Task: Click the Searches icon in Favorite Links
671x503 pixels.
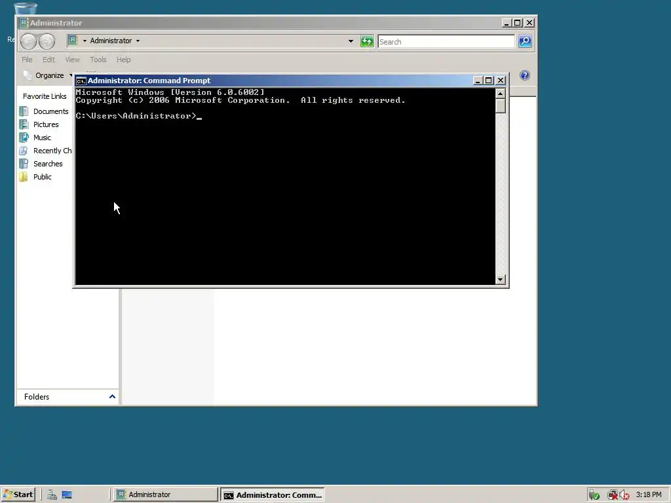Action: click(x=24, y=164)
